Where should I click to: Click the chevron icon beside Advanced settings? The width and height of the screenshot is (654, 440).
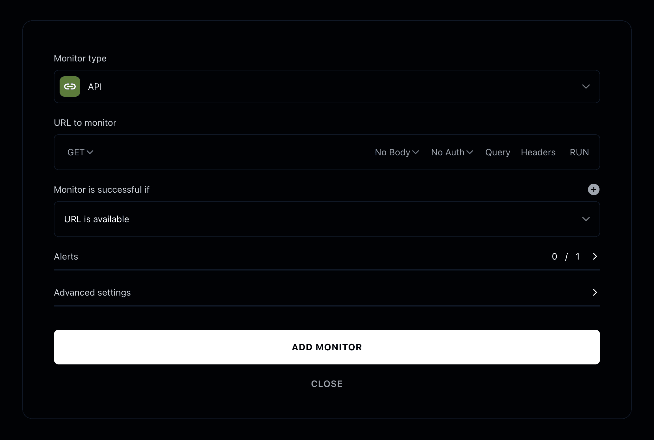(595, 292)
